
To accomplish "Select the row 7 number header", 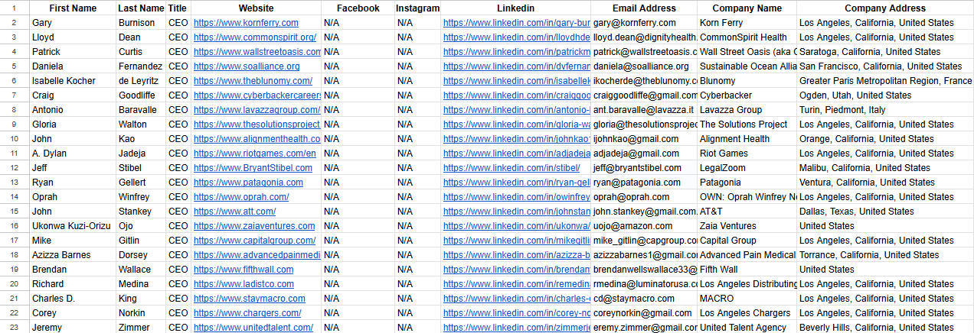I will (x=15, y=95).
